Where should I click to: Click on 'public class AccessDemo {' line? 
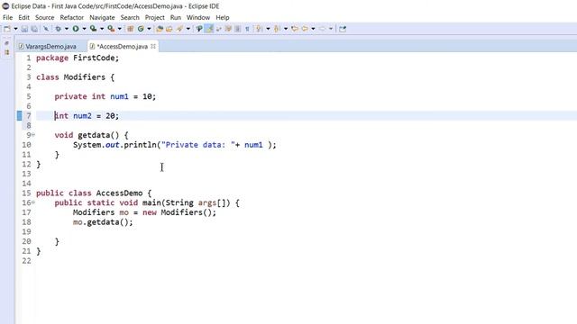[x=94, y=193]
